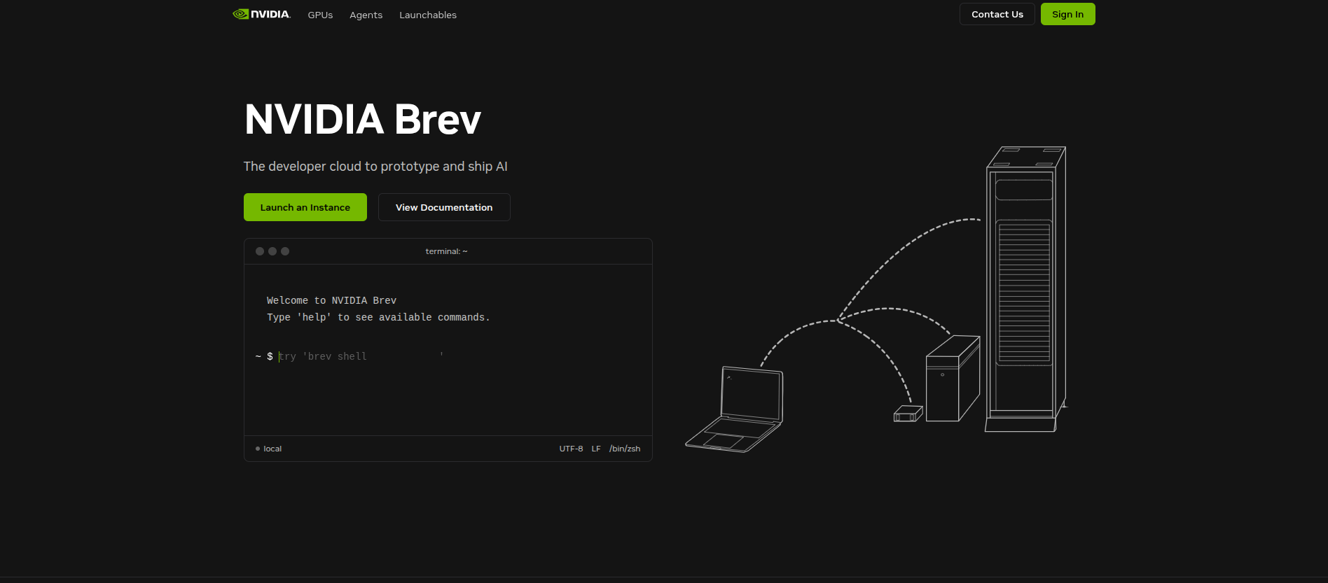Click the green Sign In button

coord(1067,14)
